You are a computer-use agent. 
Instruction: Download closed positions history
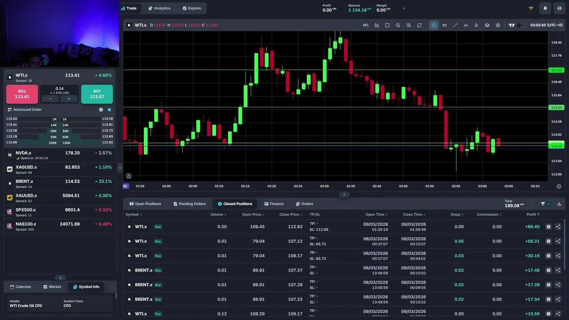pyautogui.click(x=559, y=204)
